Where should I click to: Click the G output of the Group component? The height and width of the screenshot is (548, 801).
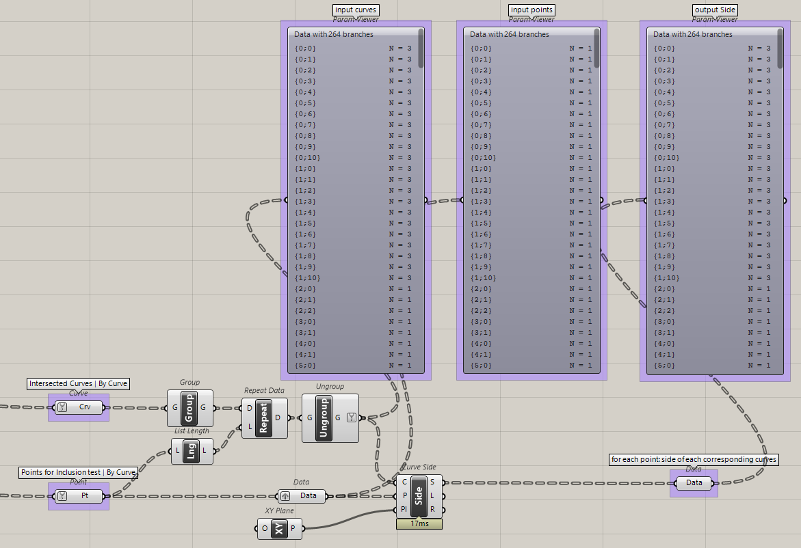tap(203, 408)
